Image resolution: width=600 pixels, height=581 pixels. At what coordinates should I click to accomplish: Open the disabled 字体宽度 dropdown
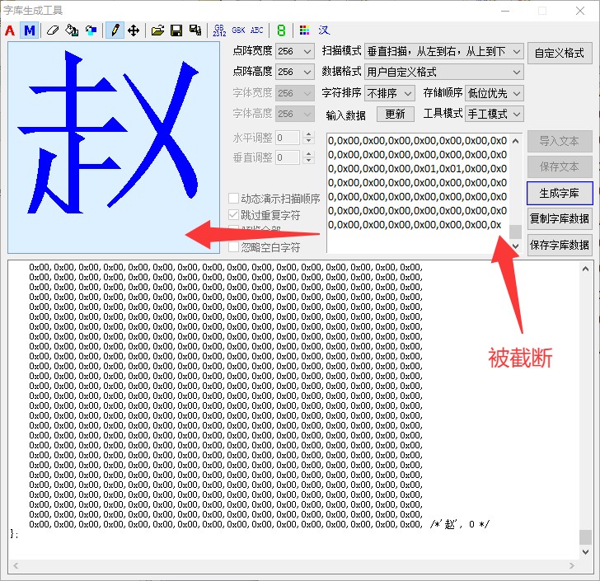pyautogui.click(x=295, y=93)
